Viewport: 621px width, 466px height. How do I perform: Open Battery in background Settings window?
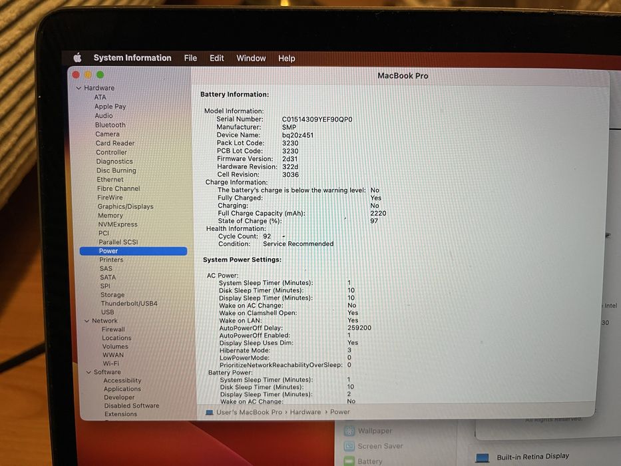coord(363,461)
